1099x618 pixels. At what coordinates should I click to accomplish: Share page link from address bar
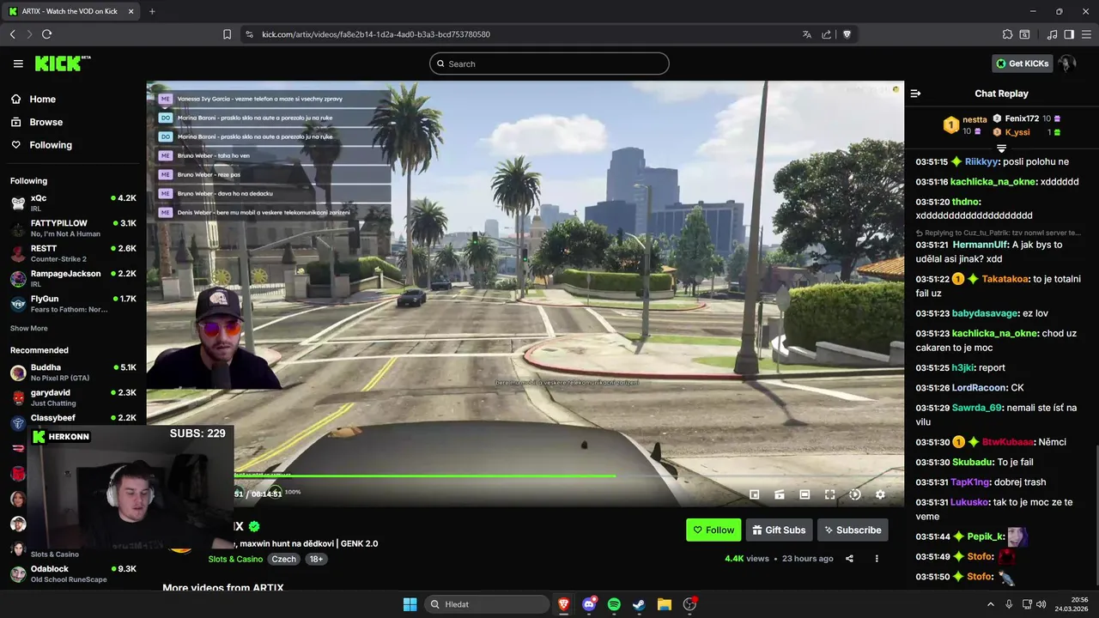[x=826, y=34]
